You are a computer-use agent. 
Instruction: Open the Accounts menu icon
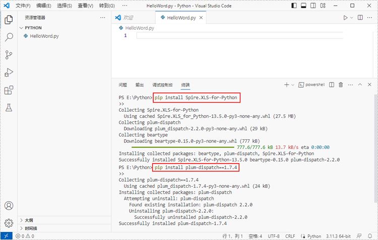9,206
